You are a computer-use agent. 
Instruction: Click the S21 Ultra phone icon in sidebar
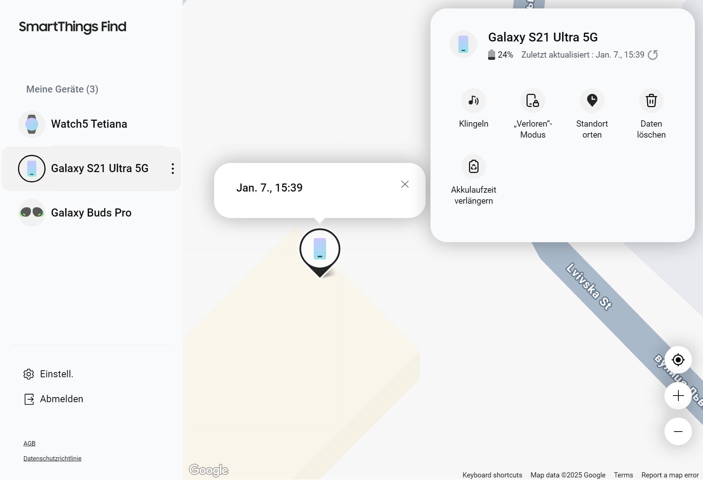pos(32,168)
